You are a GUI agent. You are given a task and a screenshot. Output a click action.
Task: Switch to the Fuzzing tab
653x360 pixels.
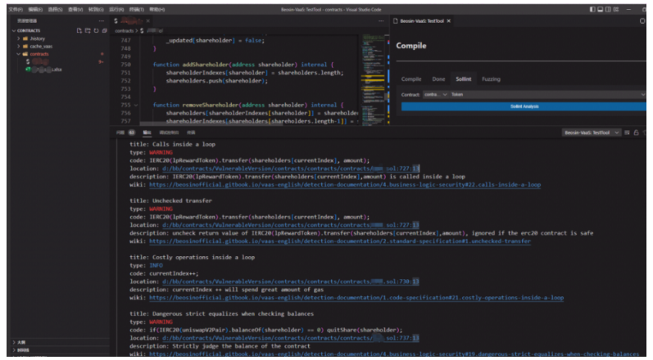pyautogui.click(x=491, y=79)
